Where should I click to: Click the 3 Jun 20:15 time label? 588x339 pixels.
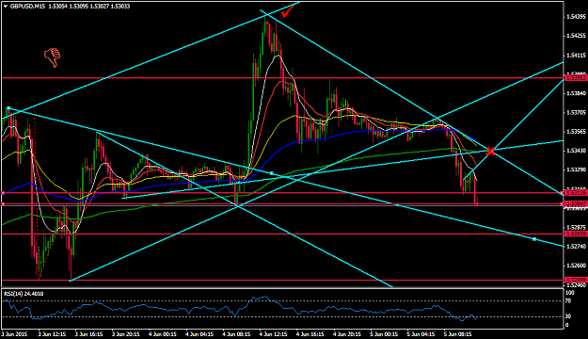click(126, 333)
